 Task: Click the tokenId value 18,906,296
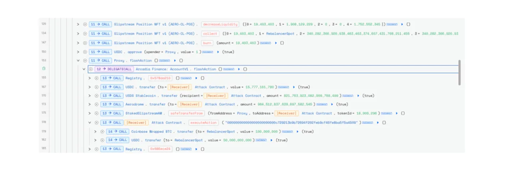(367, 113)
